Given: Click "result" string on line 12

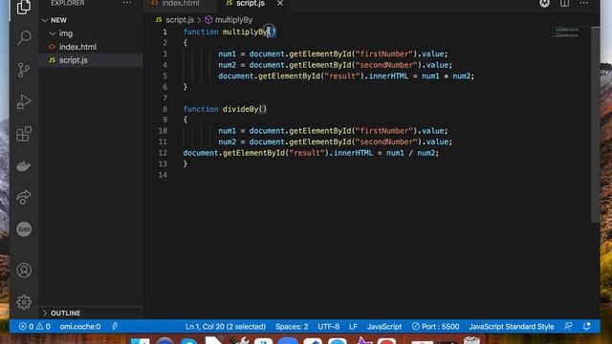Looking at the screenshot, I should (x=307, y=153).
